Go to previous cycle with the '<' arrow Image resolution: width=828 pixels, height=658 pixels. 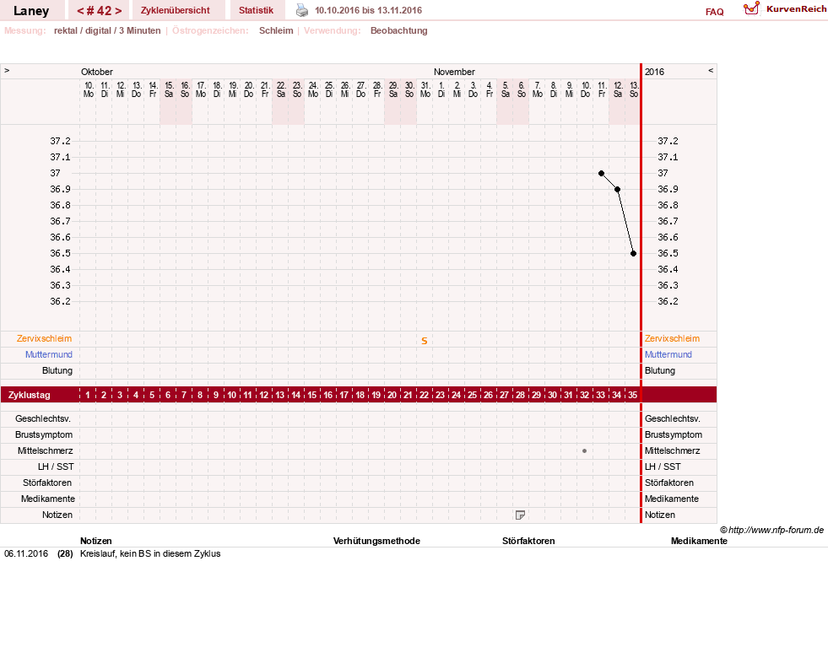pos(81,11)
